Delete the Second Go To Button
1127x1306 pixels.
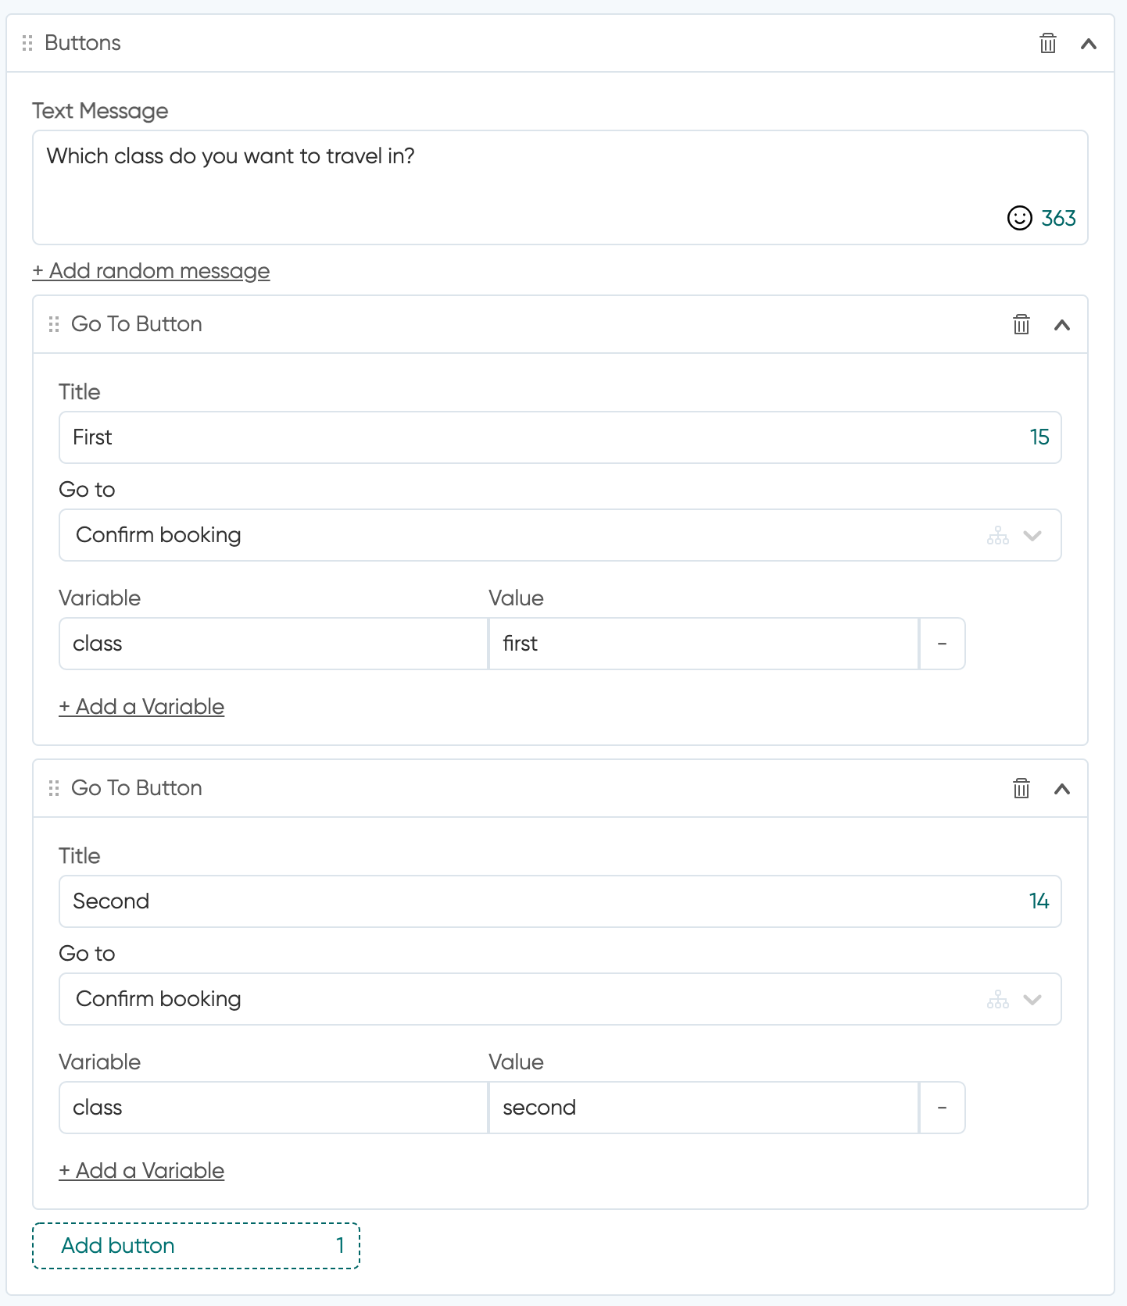1021,788
